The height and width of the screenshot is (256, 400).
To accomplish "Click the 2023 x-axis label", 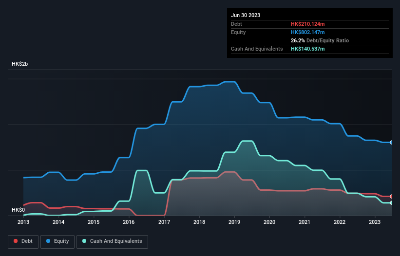I will pyautogui.click(x=375, y=222).
